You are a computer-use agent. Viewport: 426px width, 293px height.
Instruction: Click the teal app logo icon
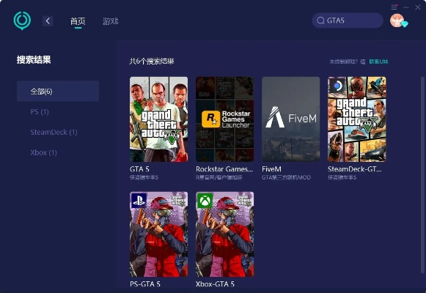point(22,21)
